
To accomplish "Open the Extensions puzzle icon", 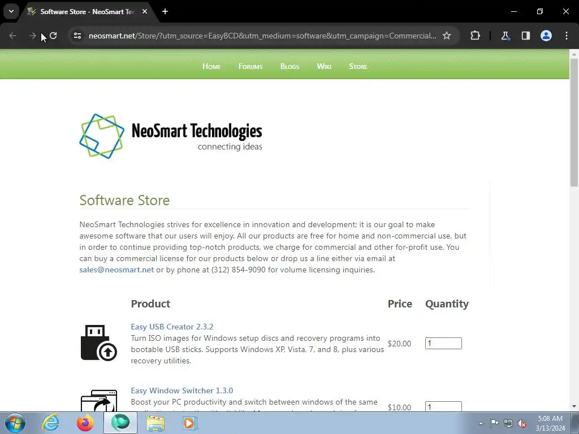I will [475, 36].
